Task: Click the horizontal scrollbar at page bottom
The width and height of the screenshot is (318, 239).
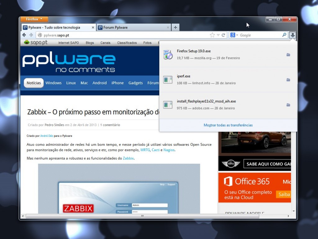Action: point(142,216)
